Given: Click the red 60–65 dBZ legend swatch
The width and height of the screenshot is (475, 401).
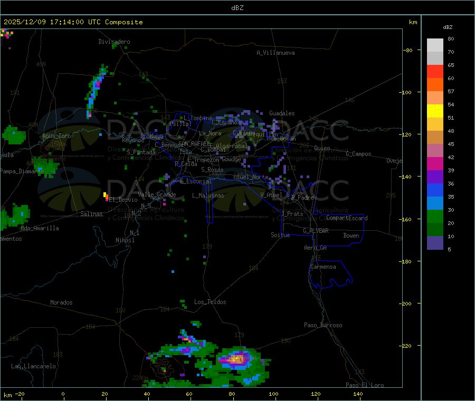Looking at the screenshot, I should [435, 71].
